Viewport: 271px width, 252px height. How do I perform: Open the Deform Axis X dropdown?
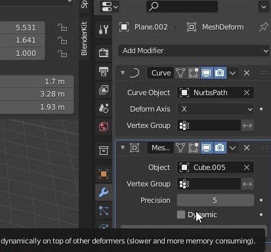(x=215, y=109)
